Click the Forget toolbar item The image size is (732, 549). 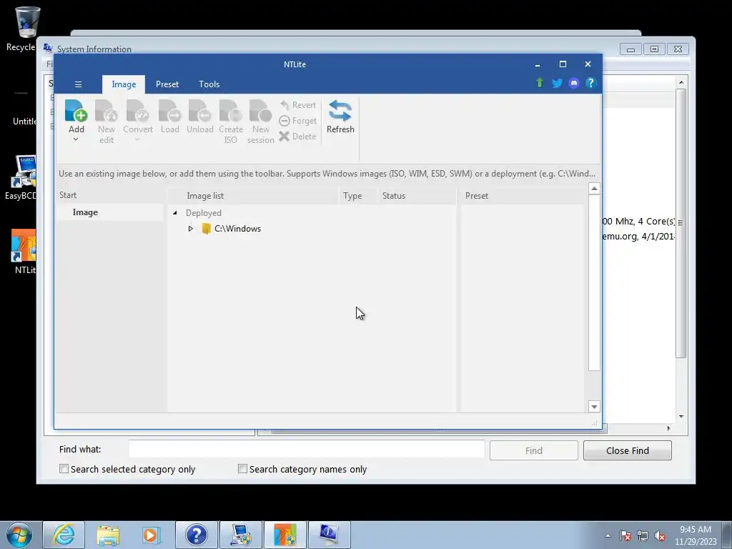[298, 121]
